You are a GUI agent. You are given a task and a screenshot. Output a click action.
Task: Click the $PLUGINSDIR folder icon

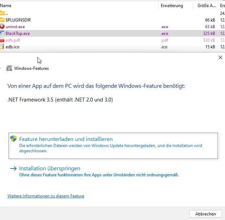click(2, 20)
